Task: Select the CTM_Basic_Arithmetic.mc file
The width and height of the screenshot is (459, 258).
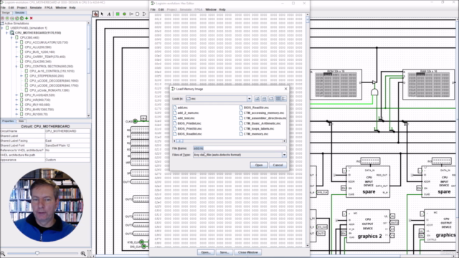Action: (x=260, y=123)
